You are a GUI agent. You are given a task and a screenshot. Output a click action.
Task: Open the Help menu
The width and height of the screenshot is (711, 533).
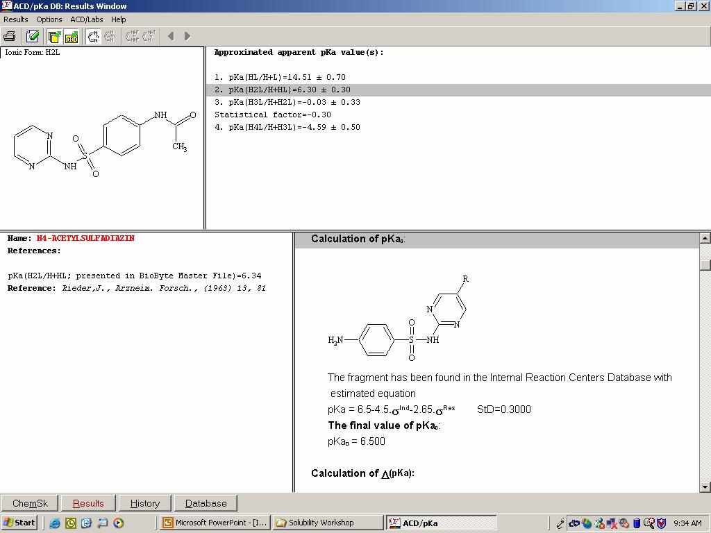(x=118, y=19)
